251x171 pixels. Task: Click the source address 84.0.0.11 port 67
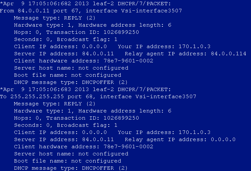(48, 11)
